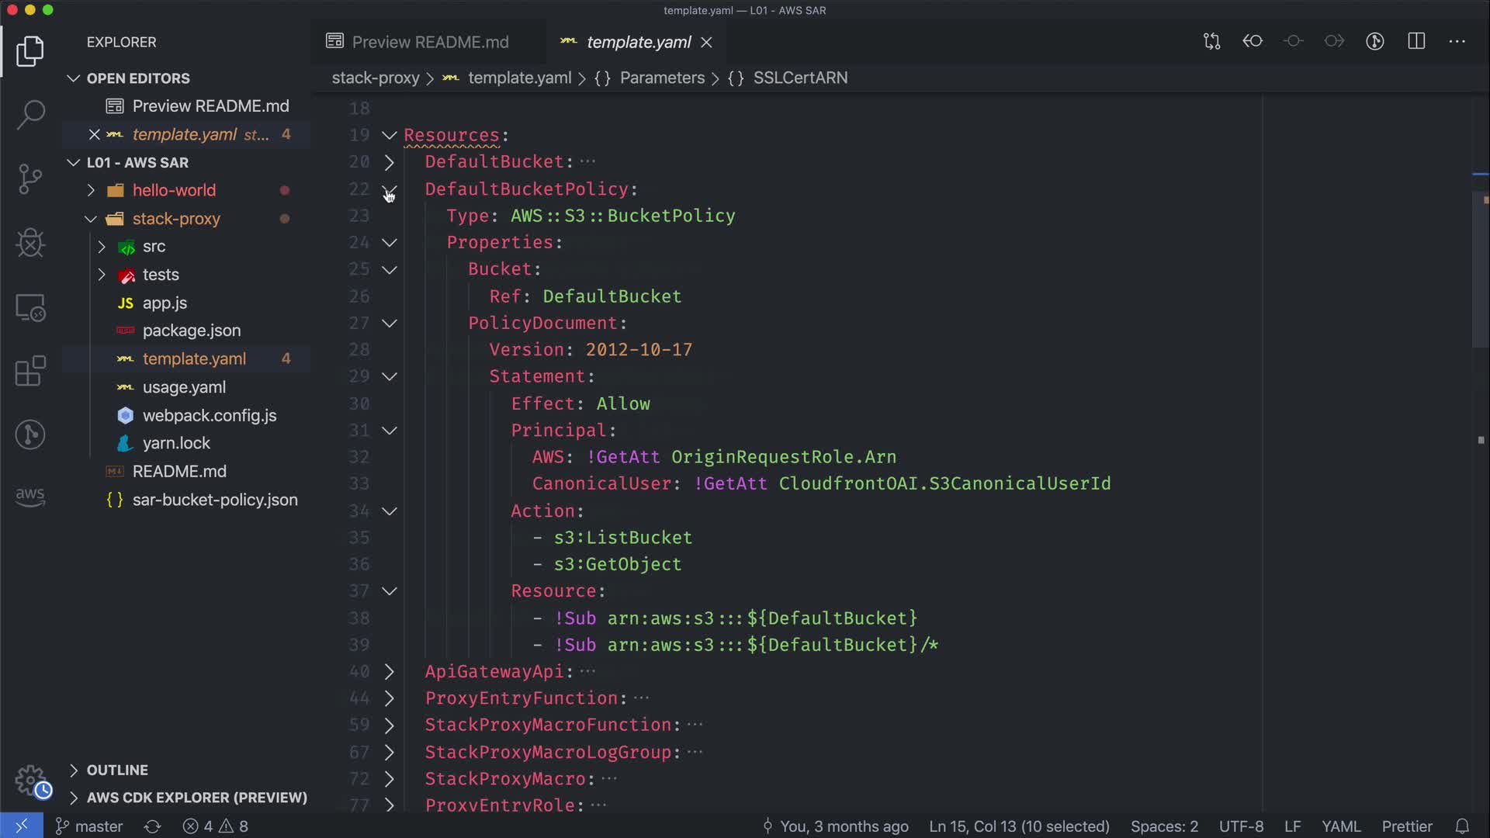1490x838 pixels.
Task: Open the Extensions view
Action: pyautogui.click(x=30, y=371)
